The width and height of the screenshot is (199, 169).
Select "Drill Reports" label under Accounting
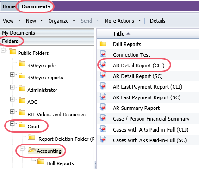(60, 163)
